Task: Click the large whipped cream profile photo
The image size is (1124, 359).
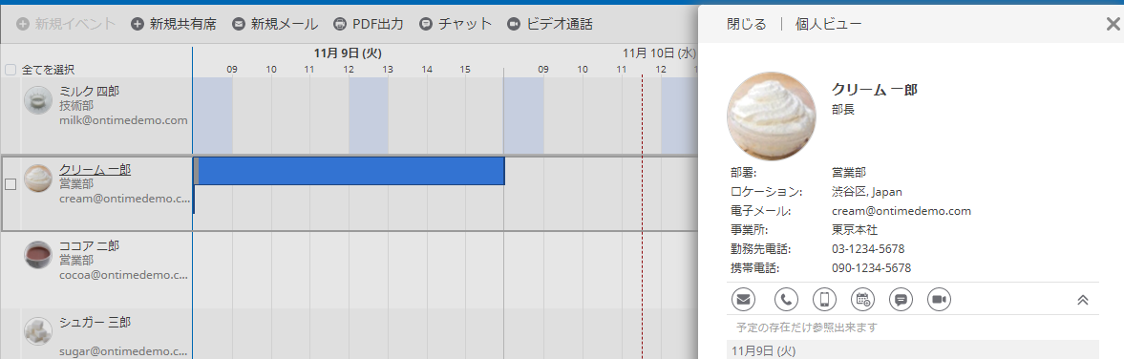Action: 772,116
